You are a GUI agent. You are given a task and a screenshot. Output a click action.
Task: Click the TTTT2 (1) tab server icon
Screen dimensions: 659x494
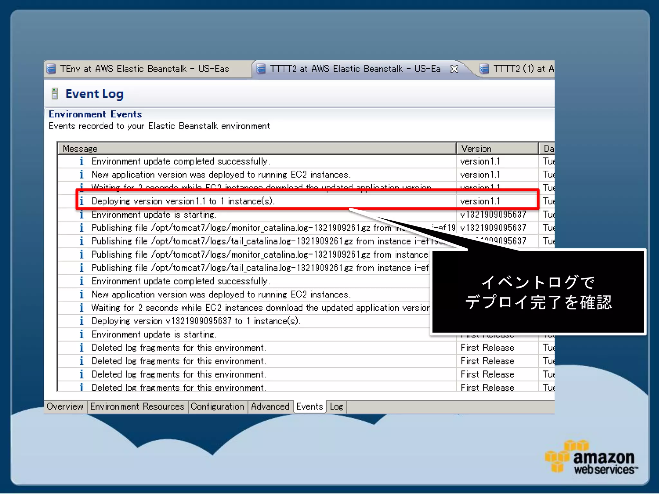pyautogui.click(x=484, y=69)
